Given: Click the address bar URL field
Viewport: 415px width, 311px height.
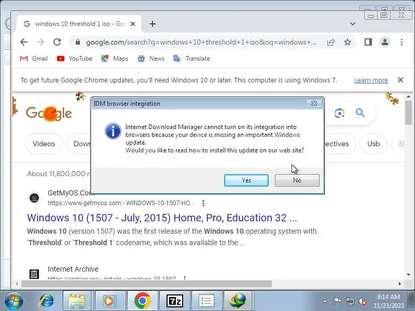Looking at the screenshot, I should (x=201, y=42).
